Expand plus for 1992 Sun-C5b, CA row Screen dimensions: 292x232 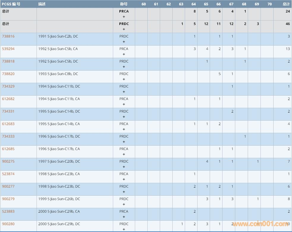click(124, 54)
